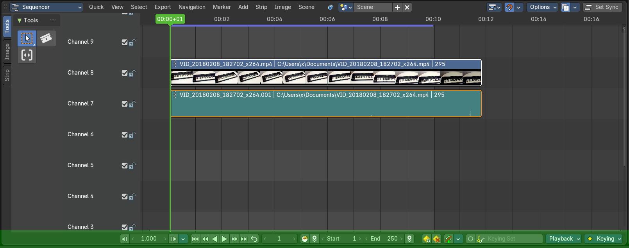Uncheck the Channel 9 mute checkbox
The width and height of the screenshot is (629, 248).
pyautogui.click(x=125, y=42)
